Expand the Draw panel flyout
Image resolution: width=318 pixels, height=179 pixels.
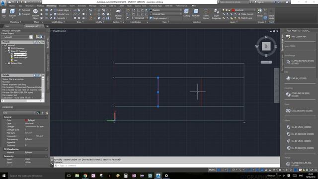tap(80, 22)
